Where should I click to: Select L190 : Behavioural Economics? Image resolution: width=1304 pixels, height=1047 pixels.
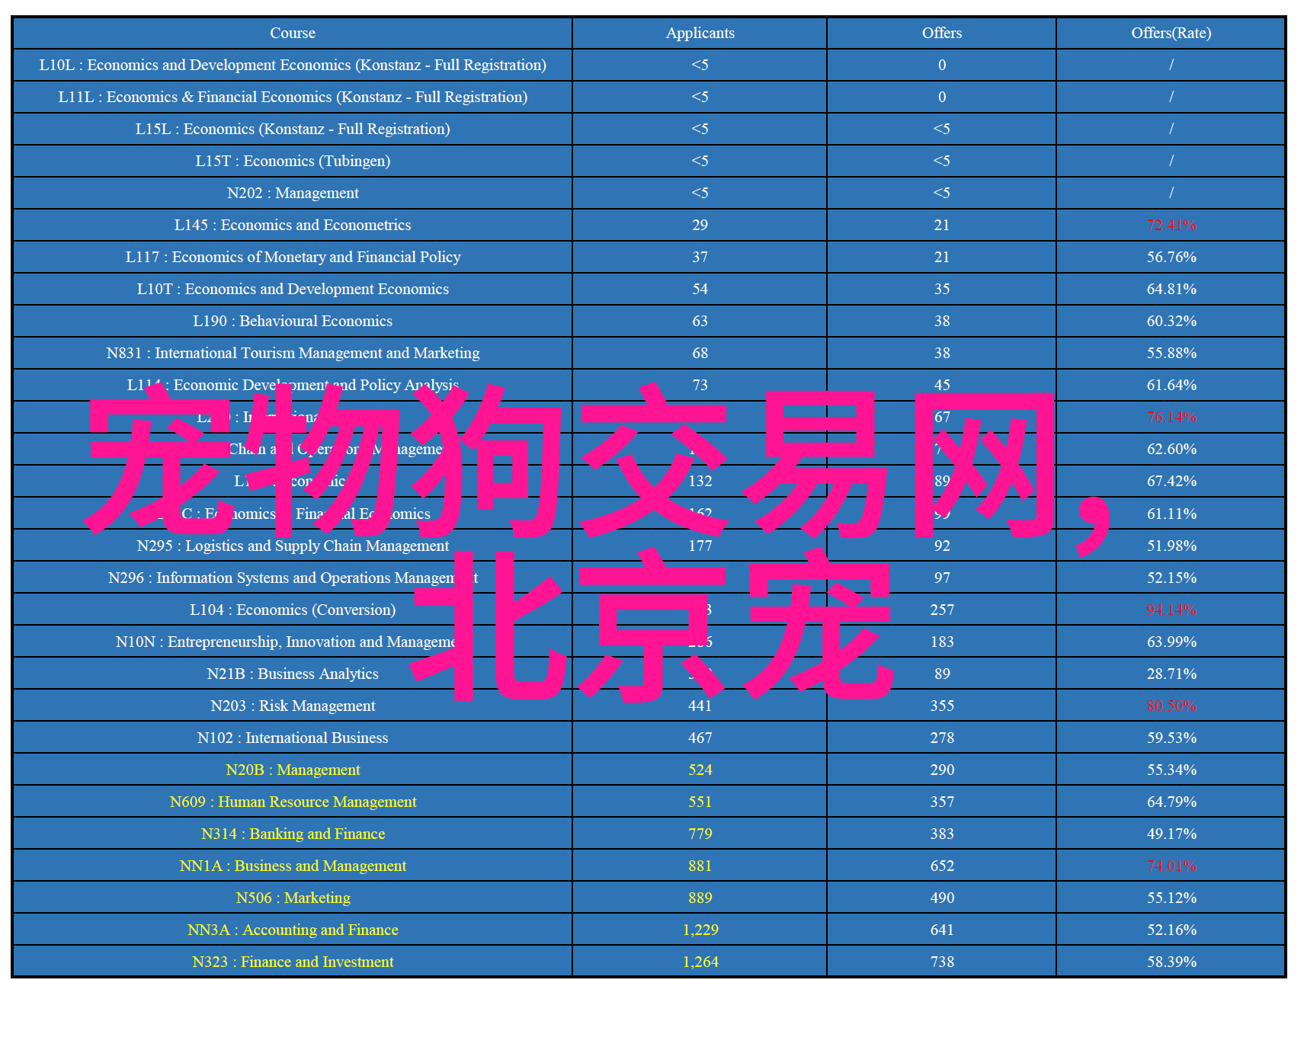[x=293, y=321]
